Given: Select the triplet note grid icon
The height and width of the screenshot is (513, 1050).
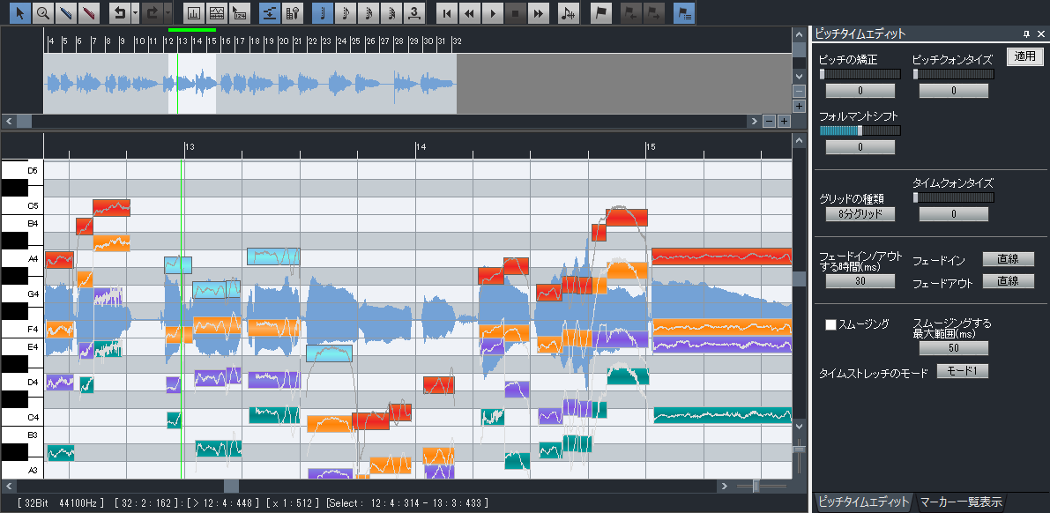Looking at the screenshot, I should pyautogui.click(x=416, y=13).
